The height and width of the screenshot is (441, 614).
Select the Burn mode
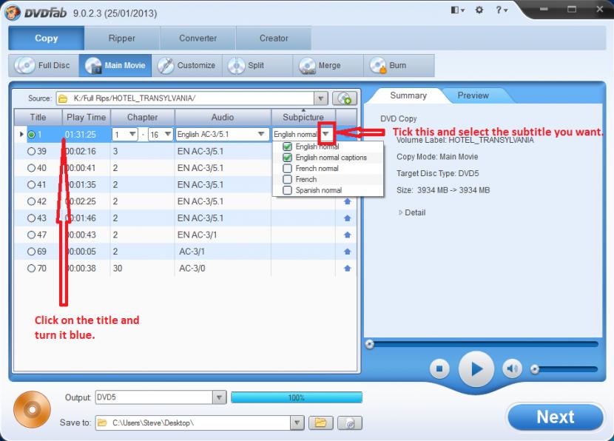pyautogui.click(x=389, y=65)
